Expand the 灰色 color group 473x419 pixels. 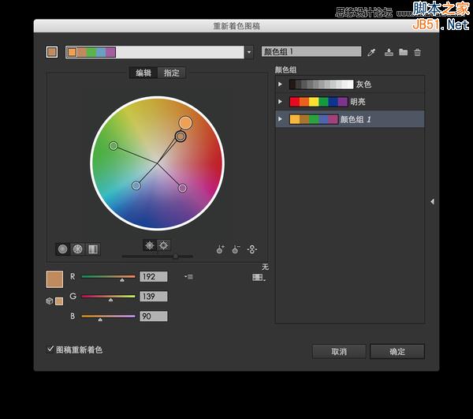click(x=280, y=84)
